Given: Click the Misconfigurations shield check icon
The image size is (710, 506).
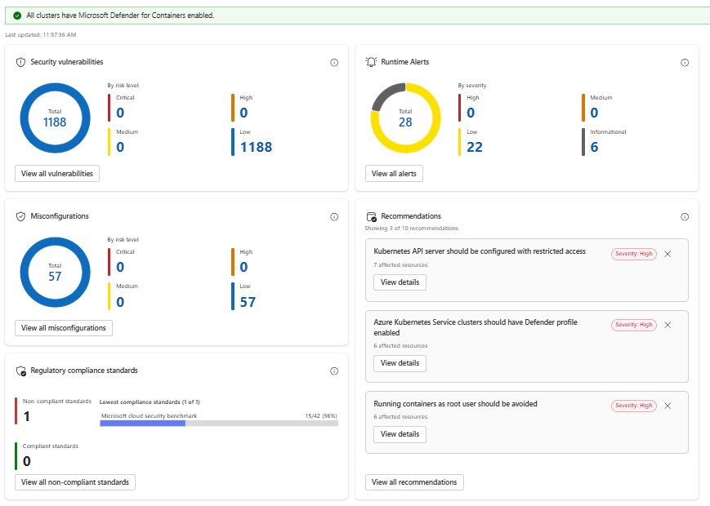Looking at the screenshot, I should tap(20, 216).
